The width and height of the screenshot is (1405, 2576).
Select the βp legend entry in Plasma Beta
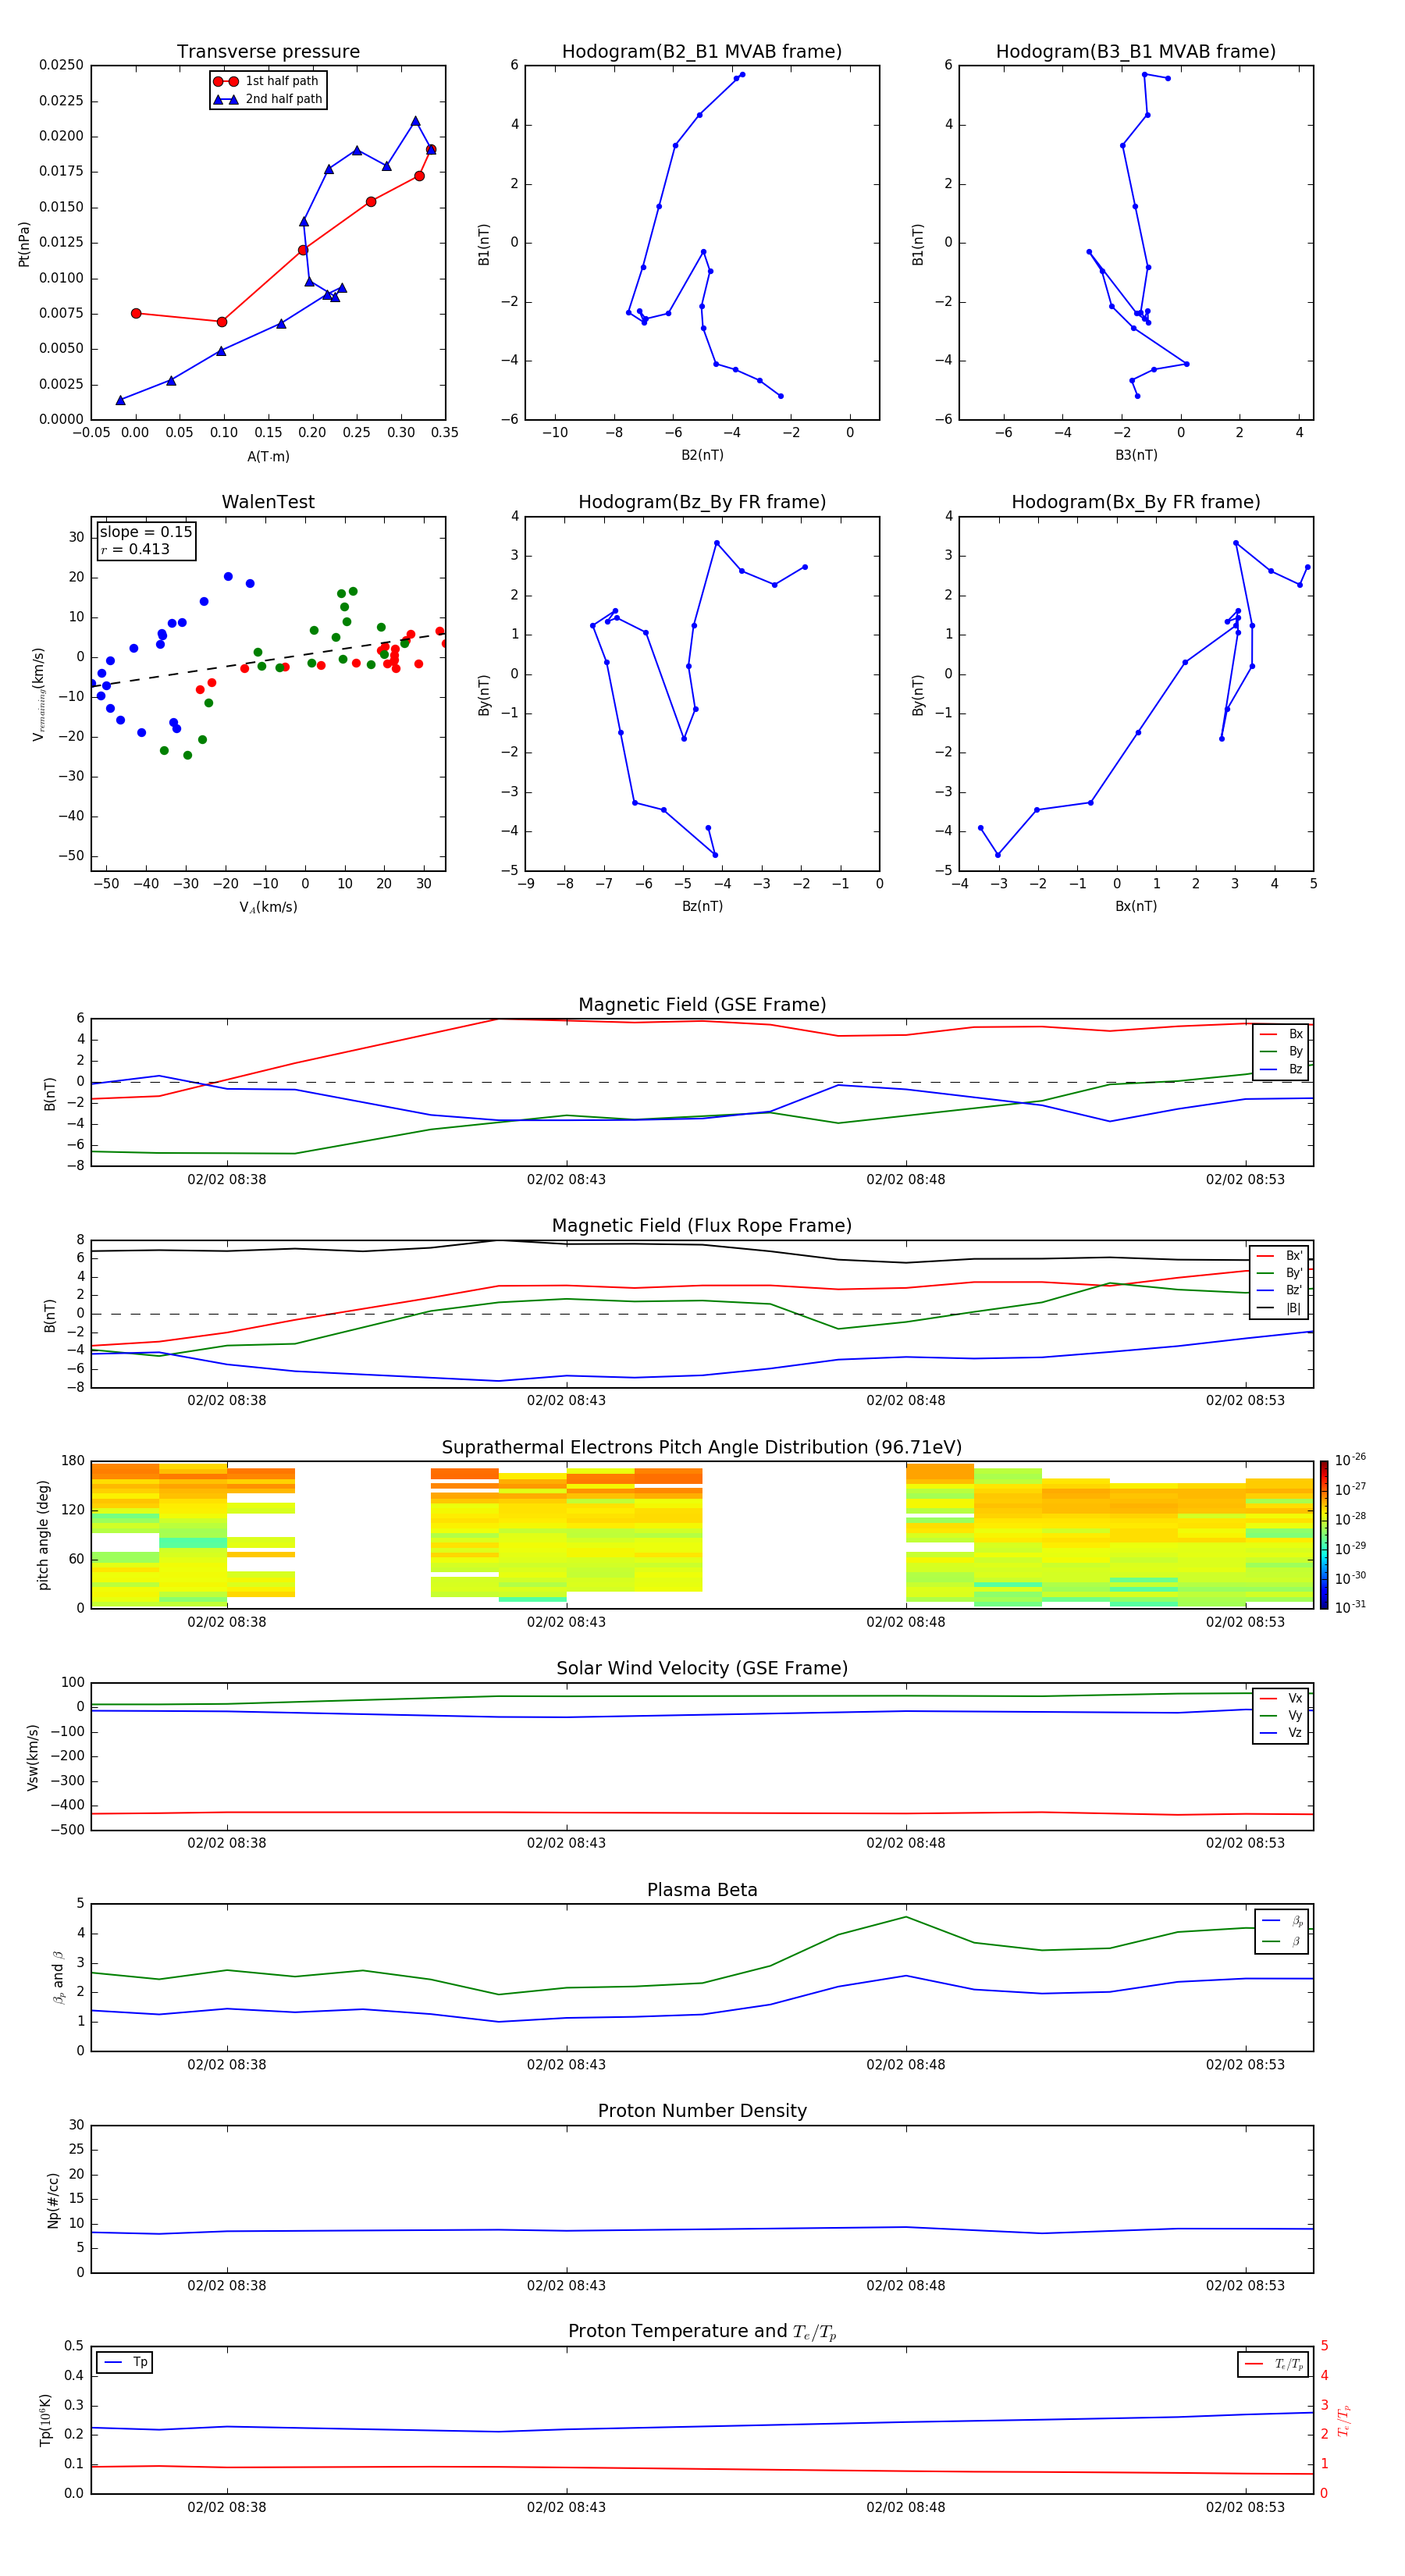coord(1283,1921)
